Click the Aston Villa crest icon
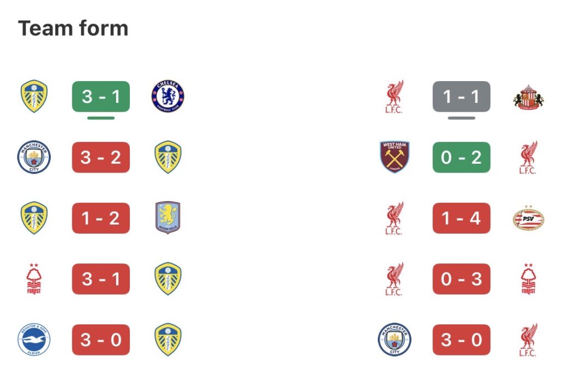Viewport: 561px width, 373px height. (168, 218)
